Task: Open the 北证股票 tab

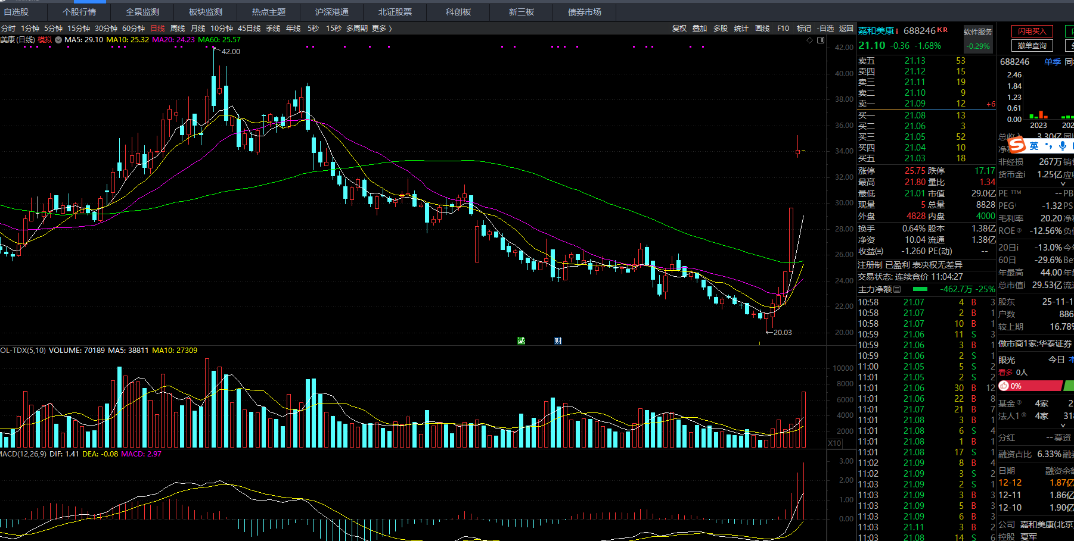Action: (395, 12)
